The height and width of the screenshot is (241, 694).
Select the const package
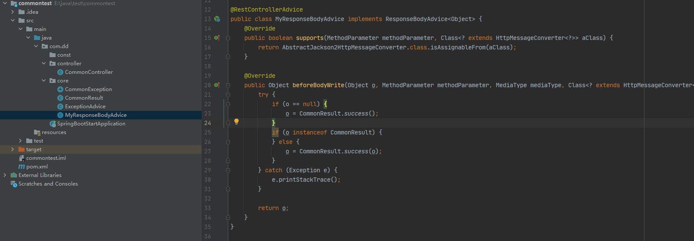pyautogui.click(x=64, y=55)
